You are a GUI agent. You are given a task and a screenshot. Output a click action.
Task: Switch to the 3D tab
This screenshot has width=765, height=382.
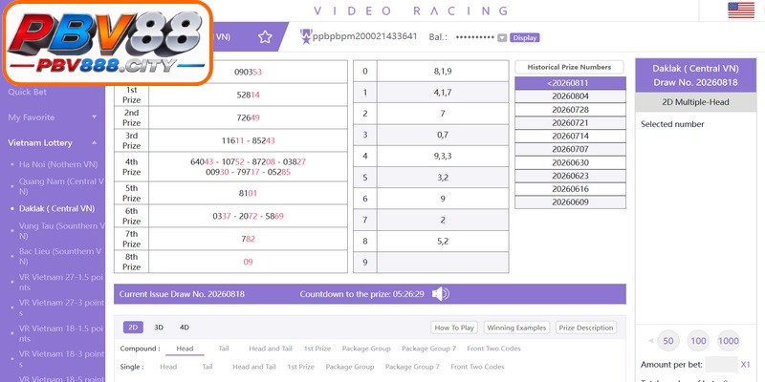(x=159, y=328)
